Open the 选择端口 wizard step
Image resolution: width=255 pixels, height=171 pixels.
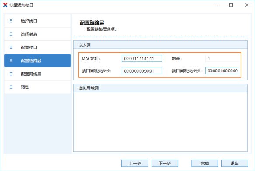[x=38, y=21]
